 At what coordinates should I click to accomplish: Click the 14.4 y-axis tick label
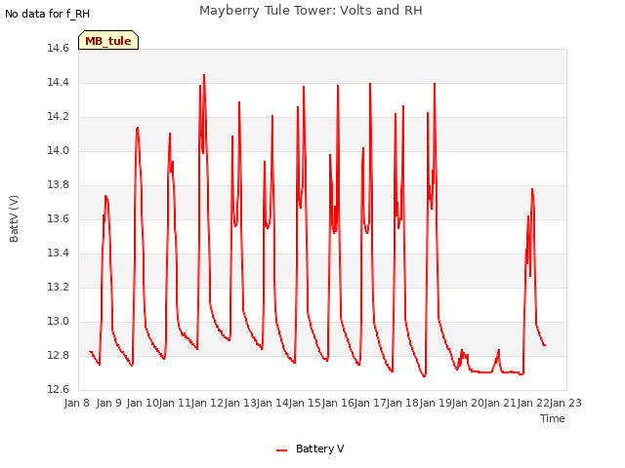coord(59,82)
